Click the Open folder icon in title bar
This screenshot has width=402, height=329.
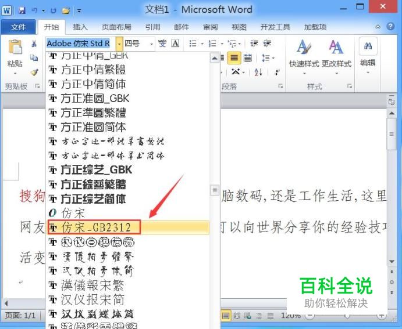[x=66, y=11]
